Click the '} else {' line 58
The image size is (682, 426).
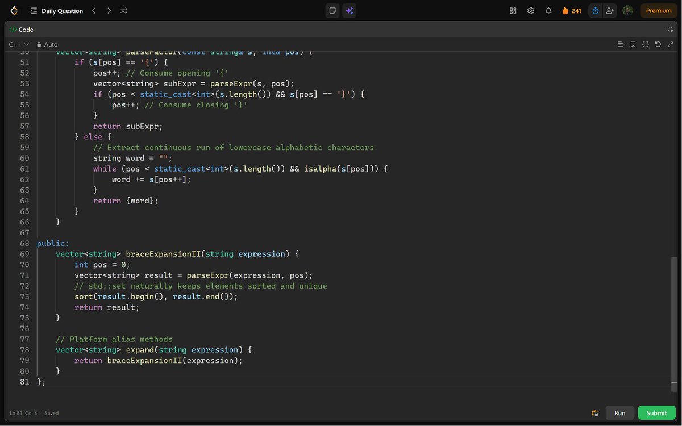click(x=93, y=137)
